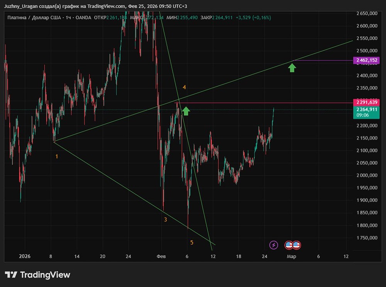Click the 8 date label on the time axis

point(51,256)
